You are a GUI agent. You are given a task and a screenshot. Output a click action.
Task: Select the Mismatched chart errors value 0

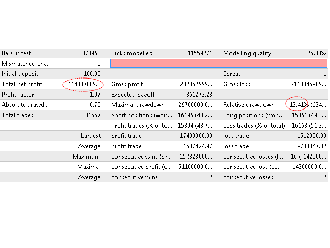[x=99, y=64]
